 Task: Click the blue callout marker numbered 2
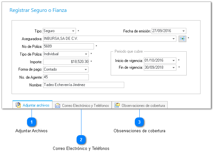(81, 140)
